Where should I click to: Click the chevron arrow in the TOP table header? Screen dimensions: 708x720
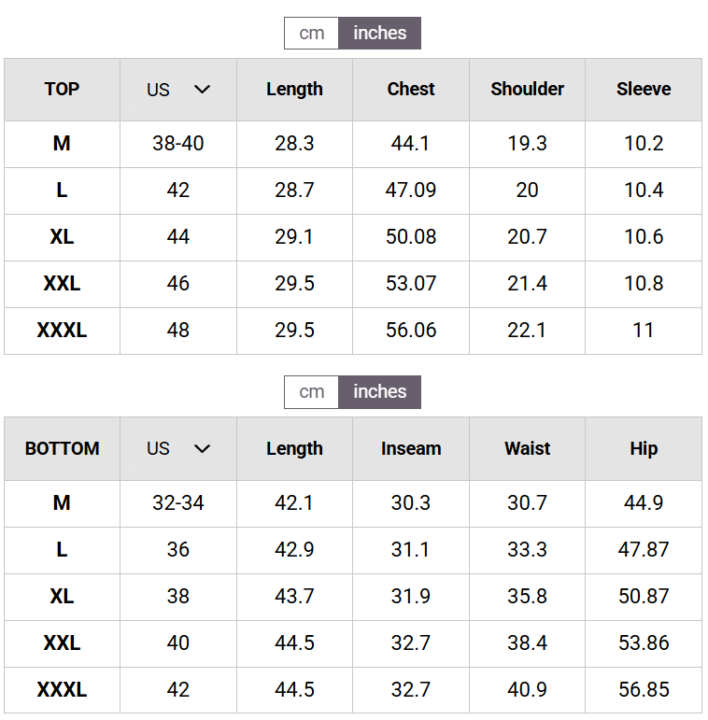pyautogui.click(x=202, y=90)
